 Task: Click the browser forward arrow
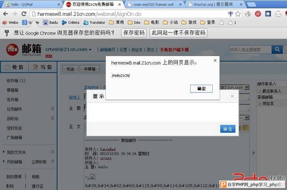15,14
